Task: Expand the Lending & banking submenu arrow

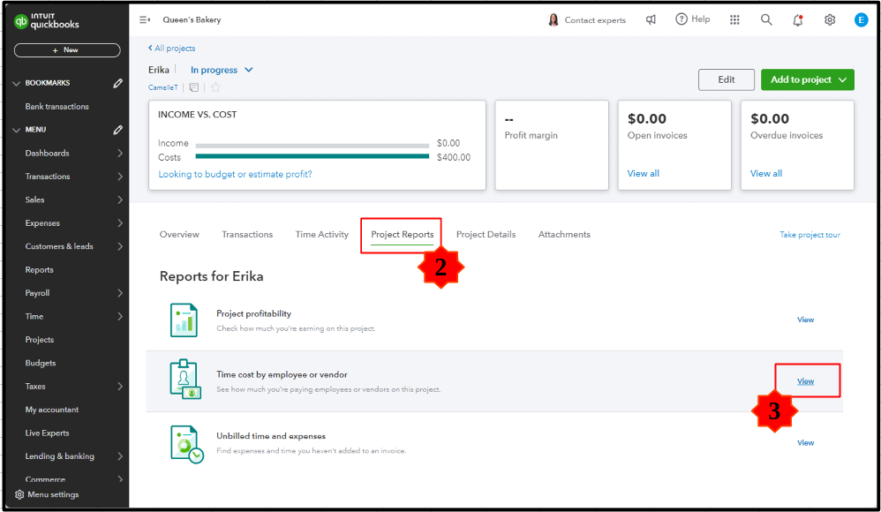Action: click(120, 456)
